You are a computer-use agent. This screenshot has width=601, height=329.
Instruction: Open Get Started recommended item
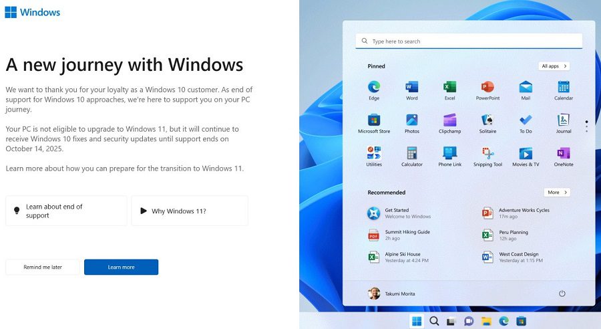click(399, 213)
